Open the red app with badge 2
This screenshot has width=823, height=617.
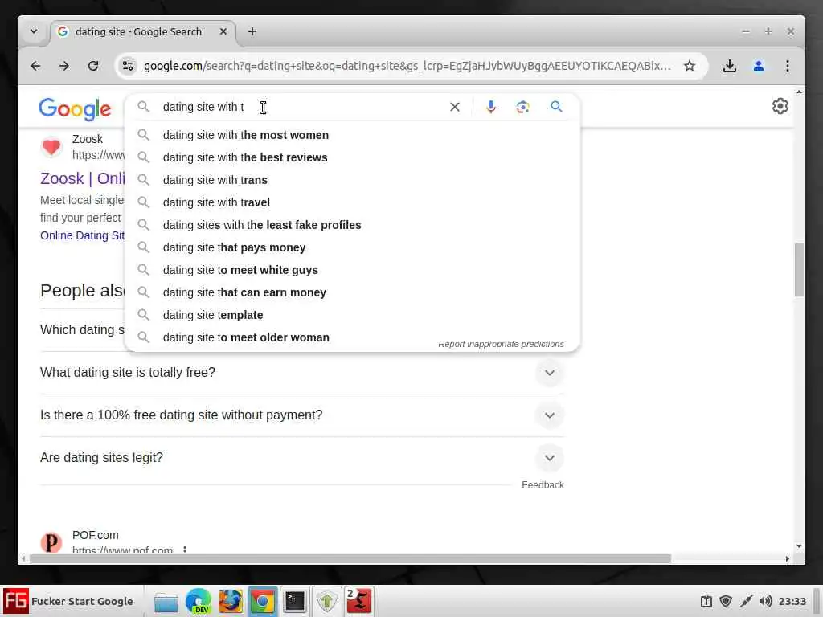pyautogui.click(x=359, y=601)
